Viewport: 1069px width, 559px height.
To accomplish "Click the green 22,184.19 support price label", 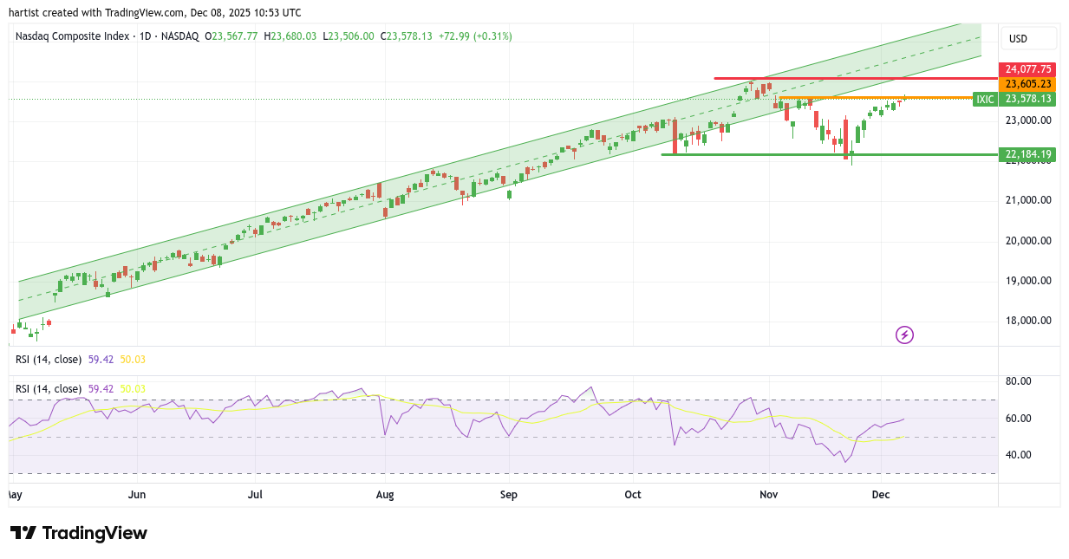I will (1027, 155).
